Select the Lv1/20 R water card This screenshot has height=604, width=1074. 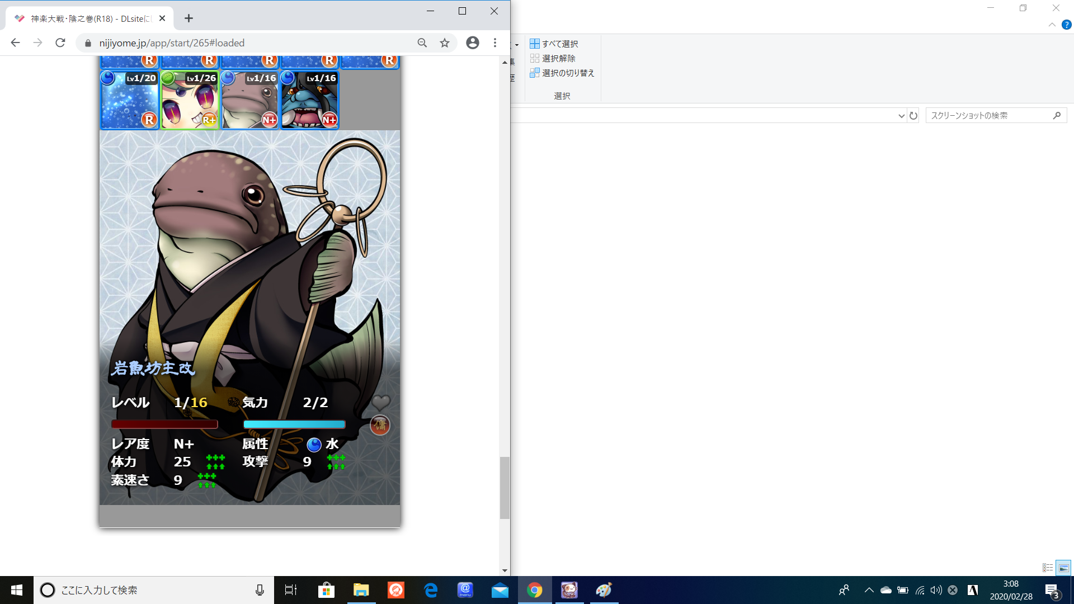(x=129, y=100)
